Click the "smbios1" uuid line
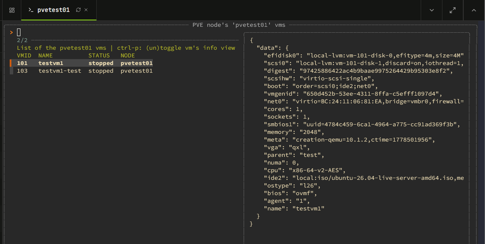 [x=362, y=124]
